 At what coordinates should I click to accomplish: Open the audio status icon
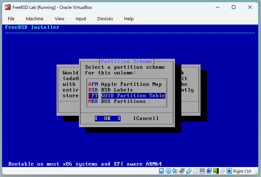pos(175,171)
